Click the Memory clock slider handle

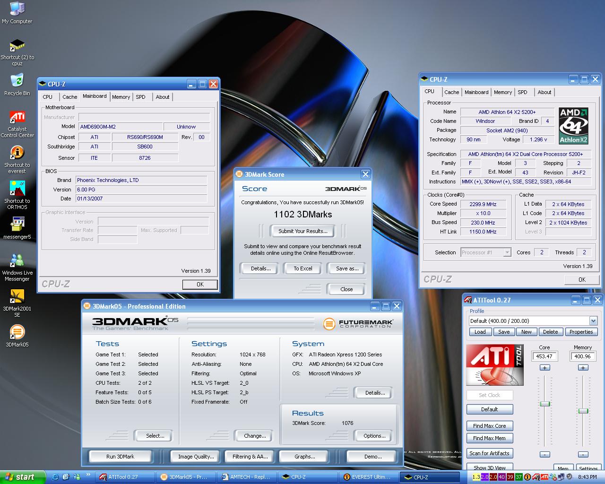click(583, 411)
